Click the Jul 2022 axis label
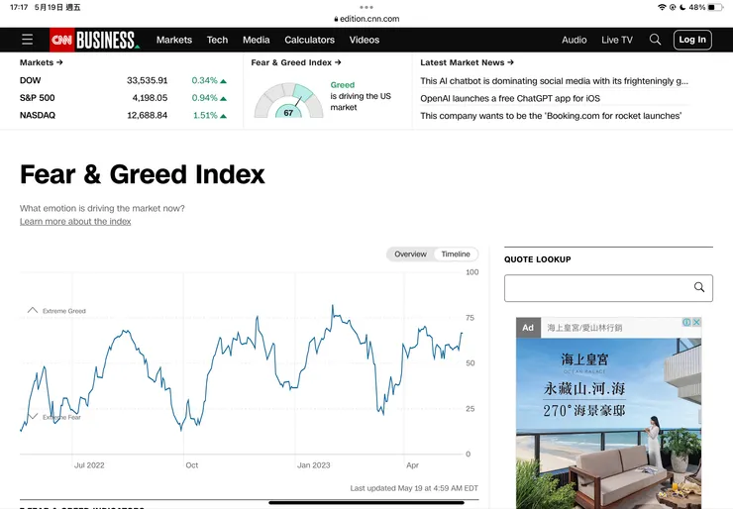The width and height of the screenshot is (733, 509). tap(89, 465)
